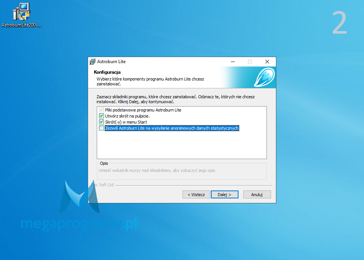Select 'Utwórz skrót na pulpicie.' label
The image size is (364, 260).
tap(127, 116)
